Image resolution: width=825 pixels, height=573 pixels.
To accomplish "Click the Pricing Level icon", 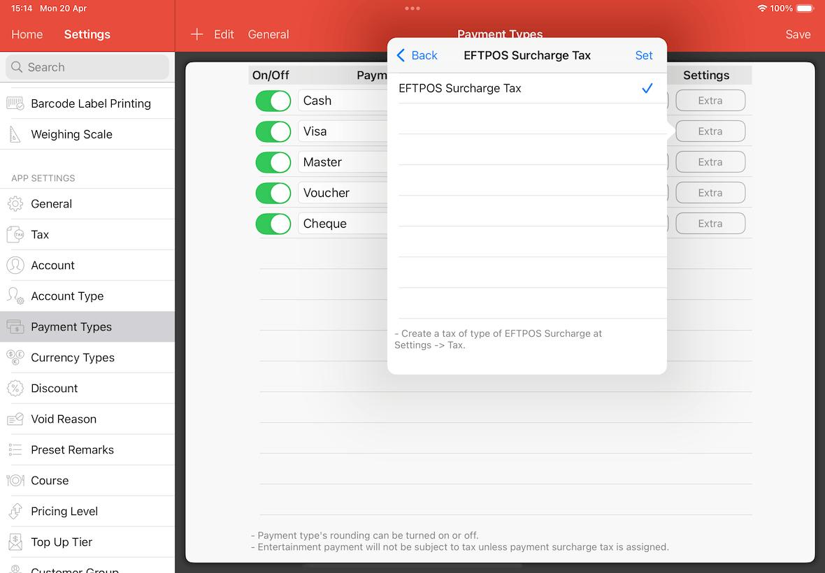I will (x=15, y=512).
